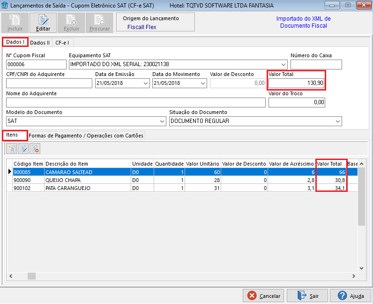Open the CF-e I tab
Screen dimensions: 373x304
click(x=62, y=43)
